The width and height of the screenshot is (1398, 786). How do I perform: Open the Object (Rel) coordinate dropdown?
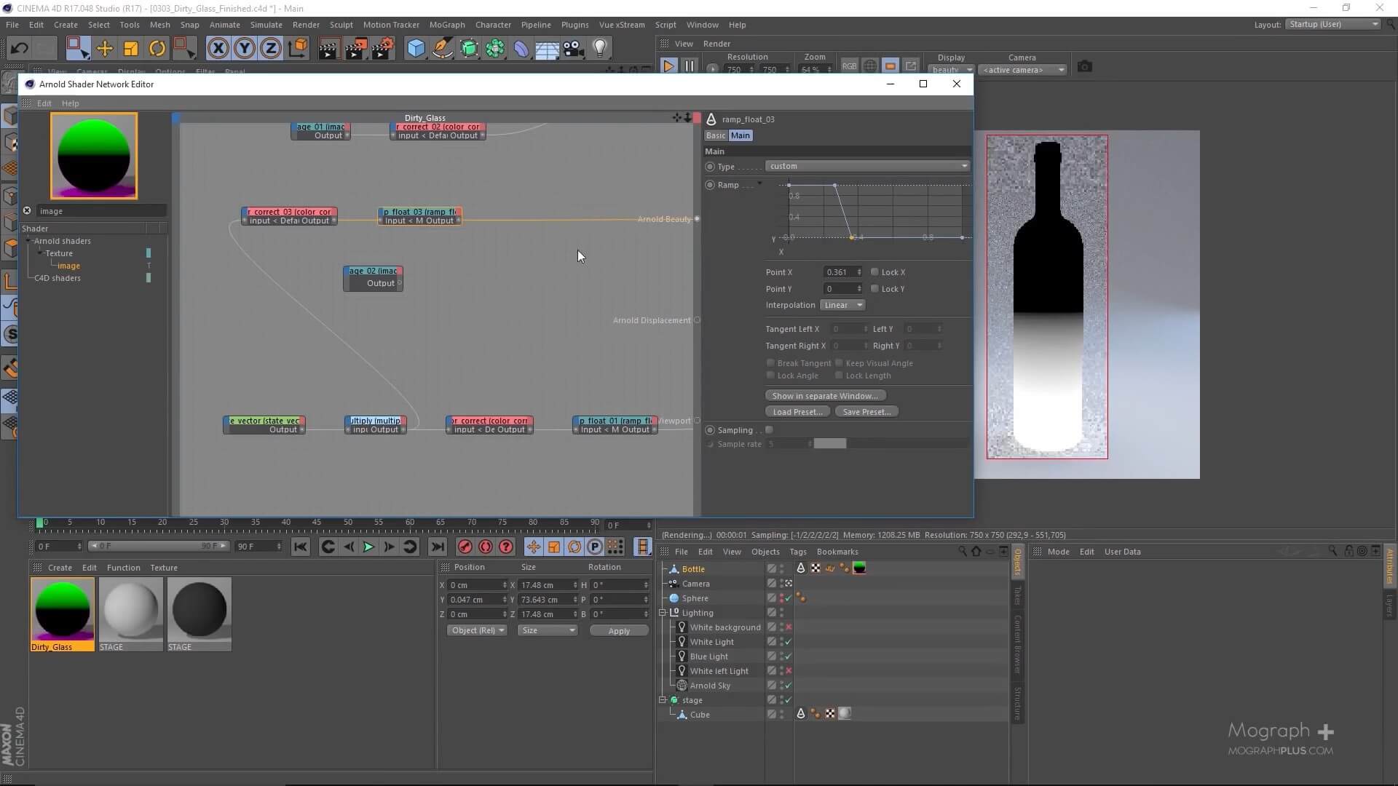tap(477, 630)
